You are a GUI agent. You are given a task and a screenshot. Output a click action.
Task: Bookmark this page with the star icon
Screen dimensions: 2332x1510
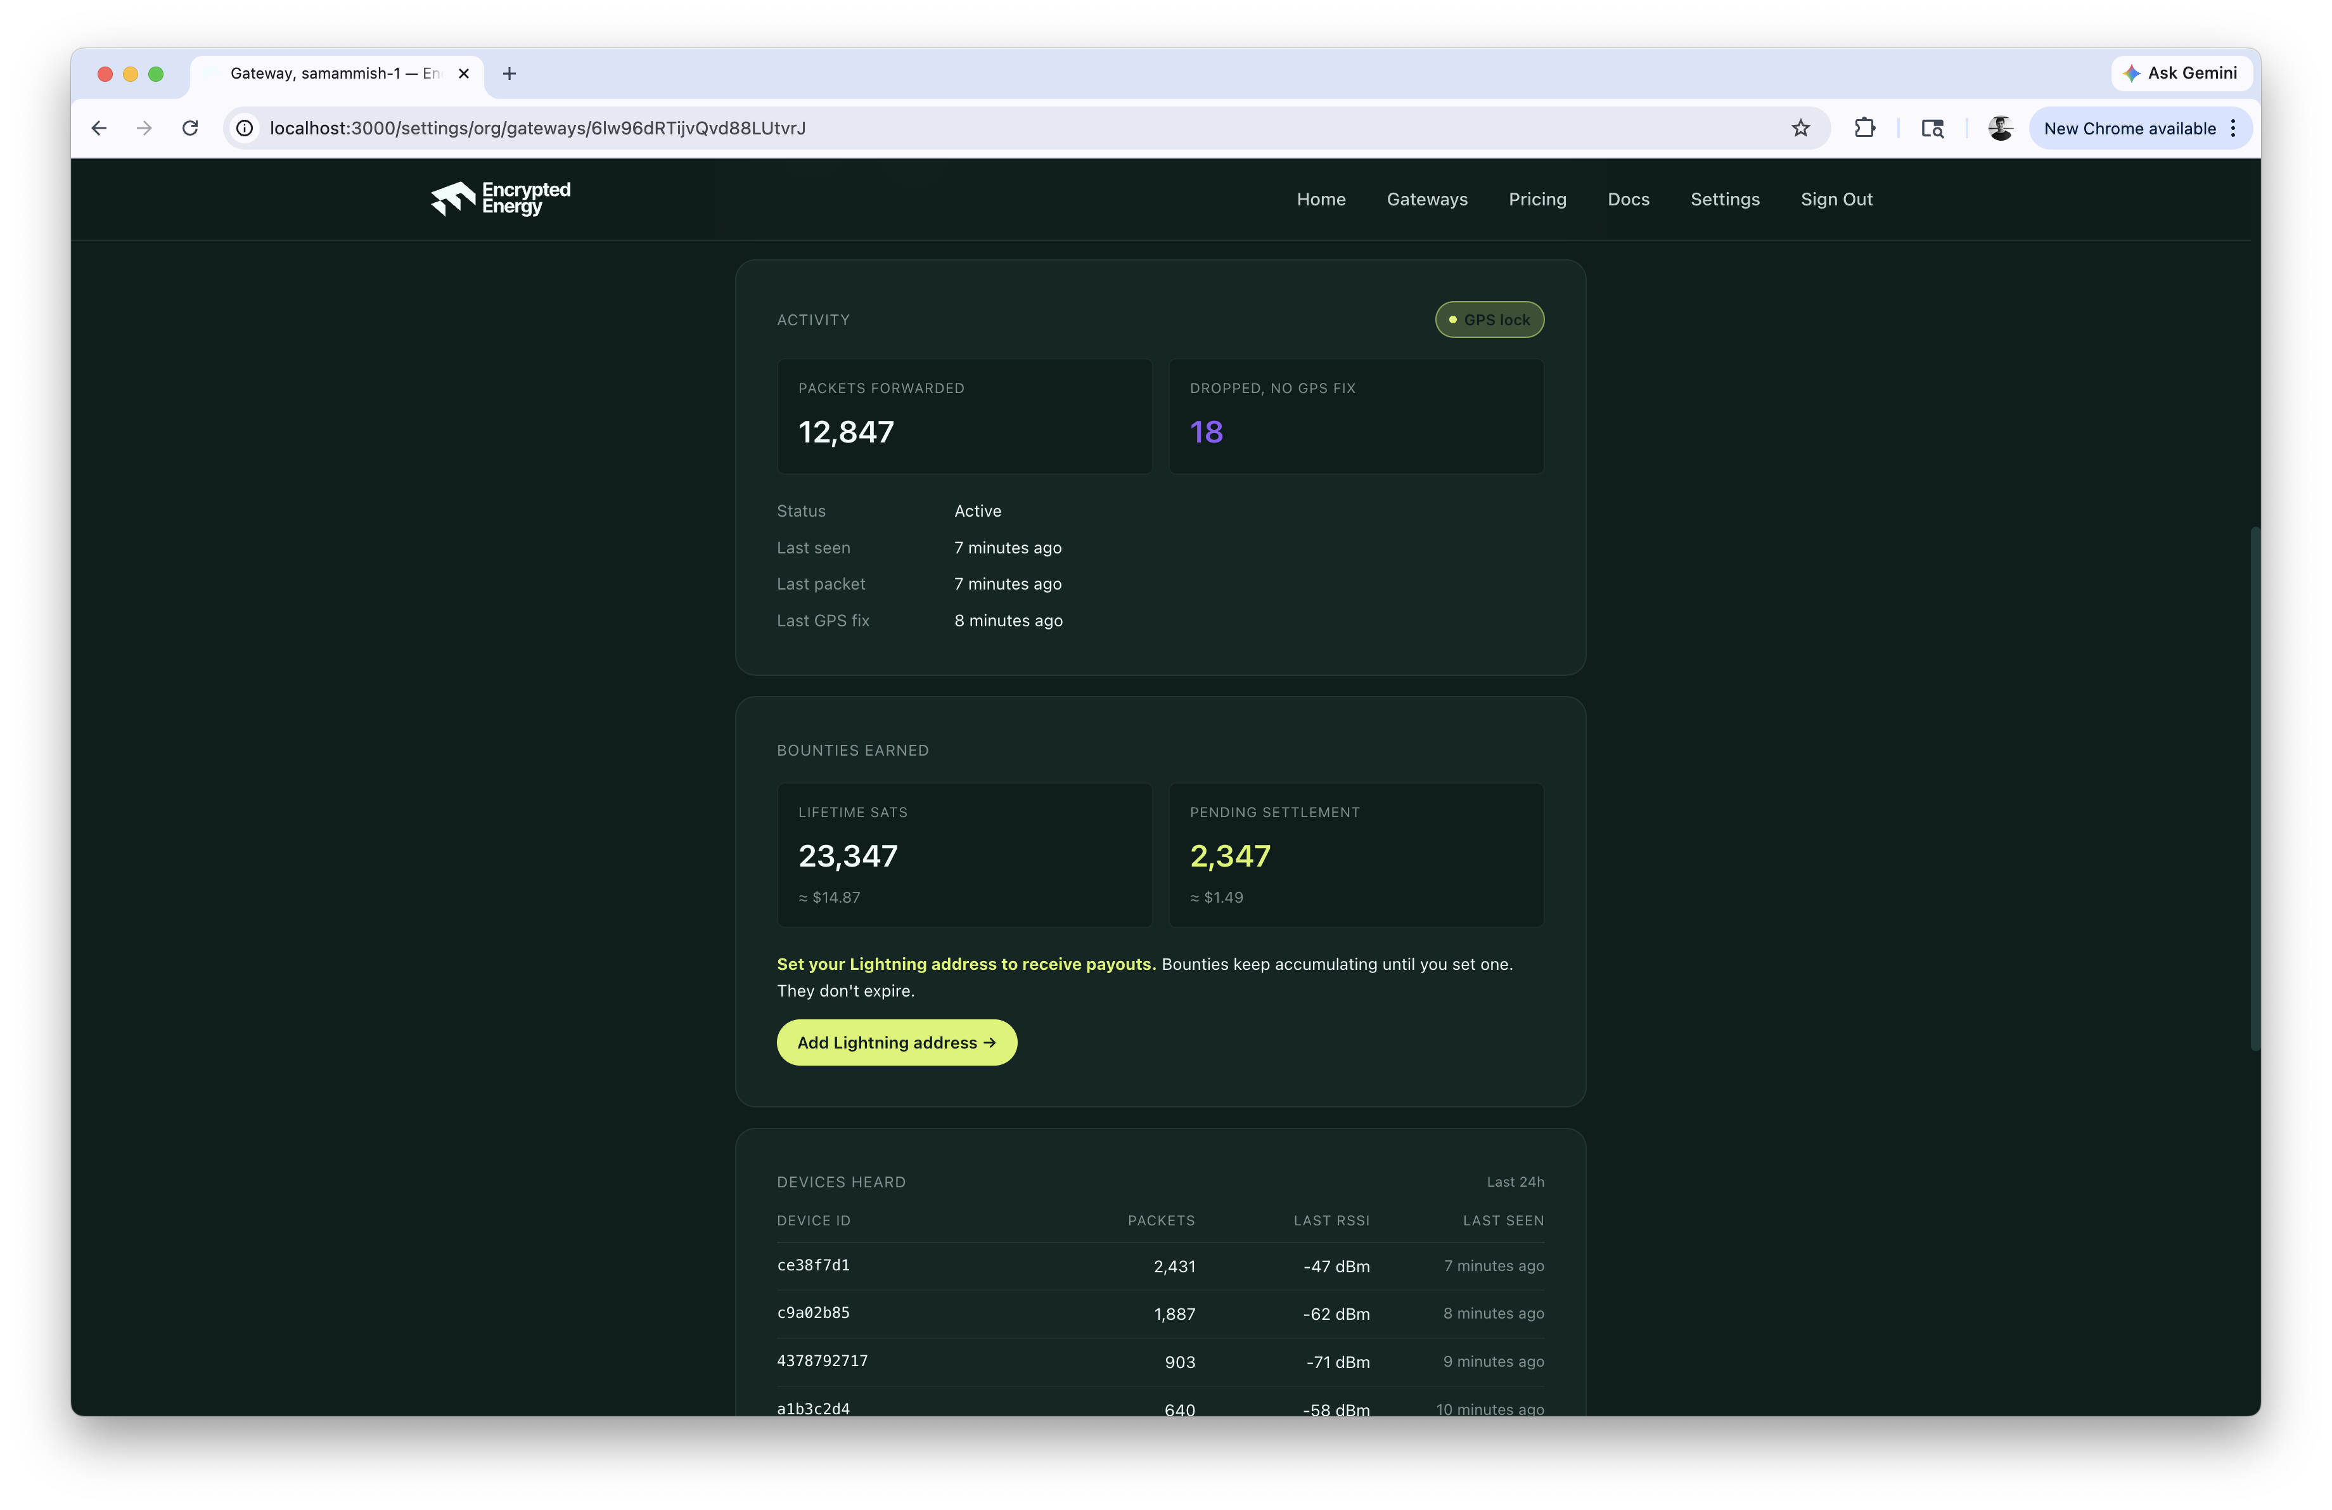click(x=1800, y=128)
